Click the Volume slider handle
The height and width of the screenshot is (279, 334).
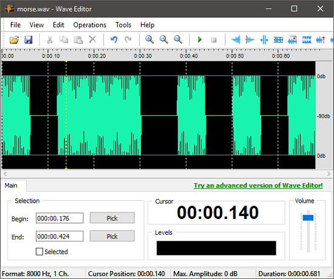[308, 218]
